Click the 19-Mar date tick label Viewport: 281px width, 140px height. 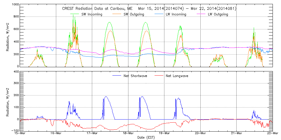tap(164, 133)
